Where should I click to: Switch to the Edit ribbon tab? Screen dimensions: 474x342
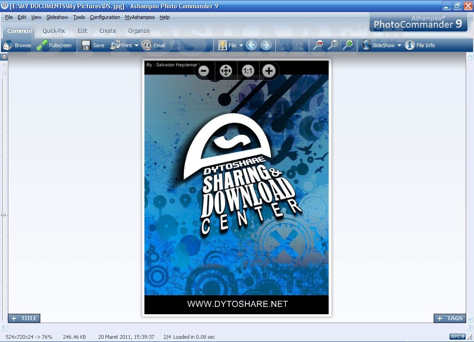pyautogui.click(x=82, y=31)
